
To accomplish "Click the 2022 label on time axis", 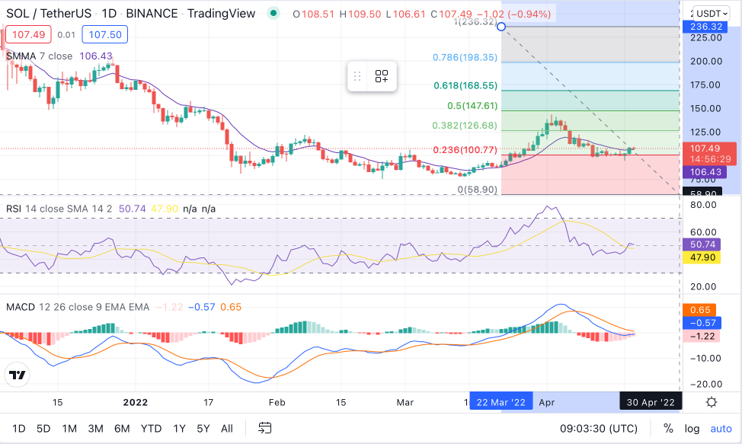I will (x=136, y=402).
